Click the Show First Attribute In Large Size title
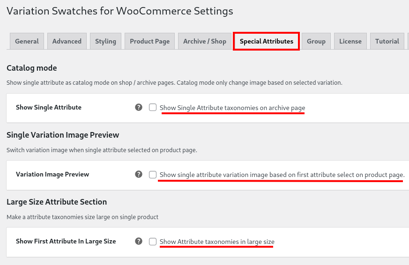 (66, 241)
